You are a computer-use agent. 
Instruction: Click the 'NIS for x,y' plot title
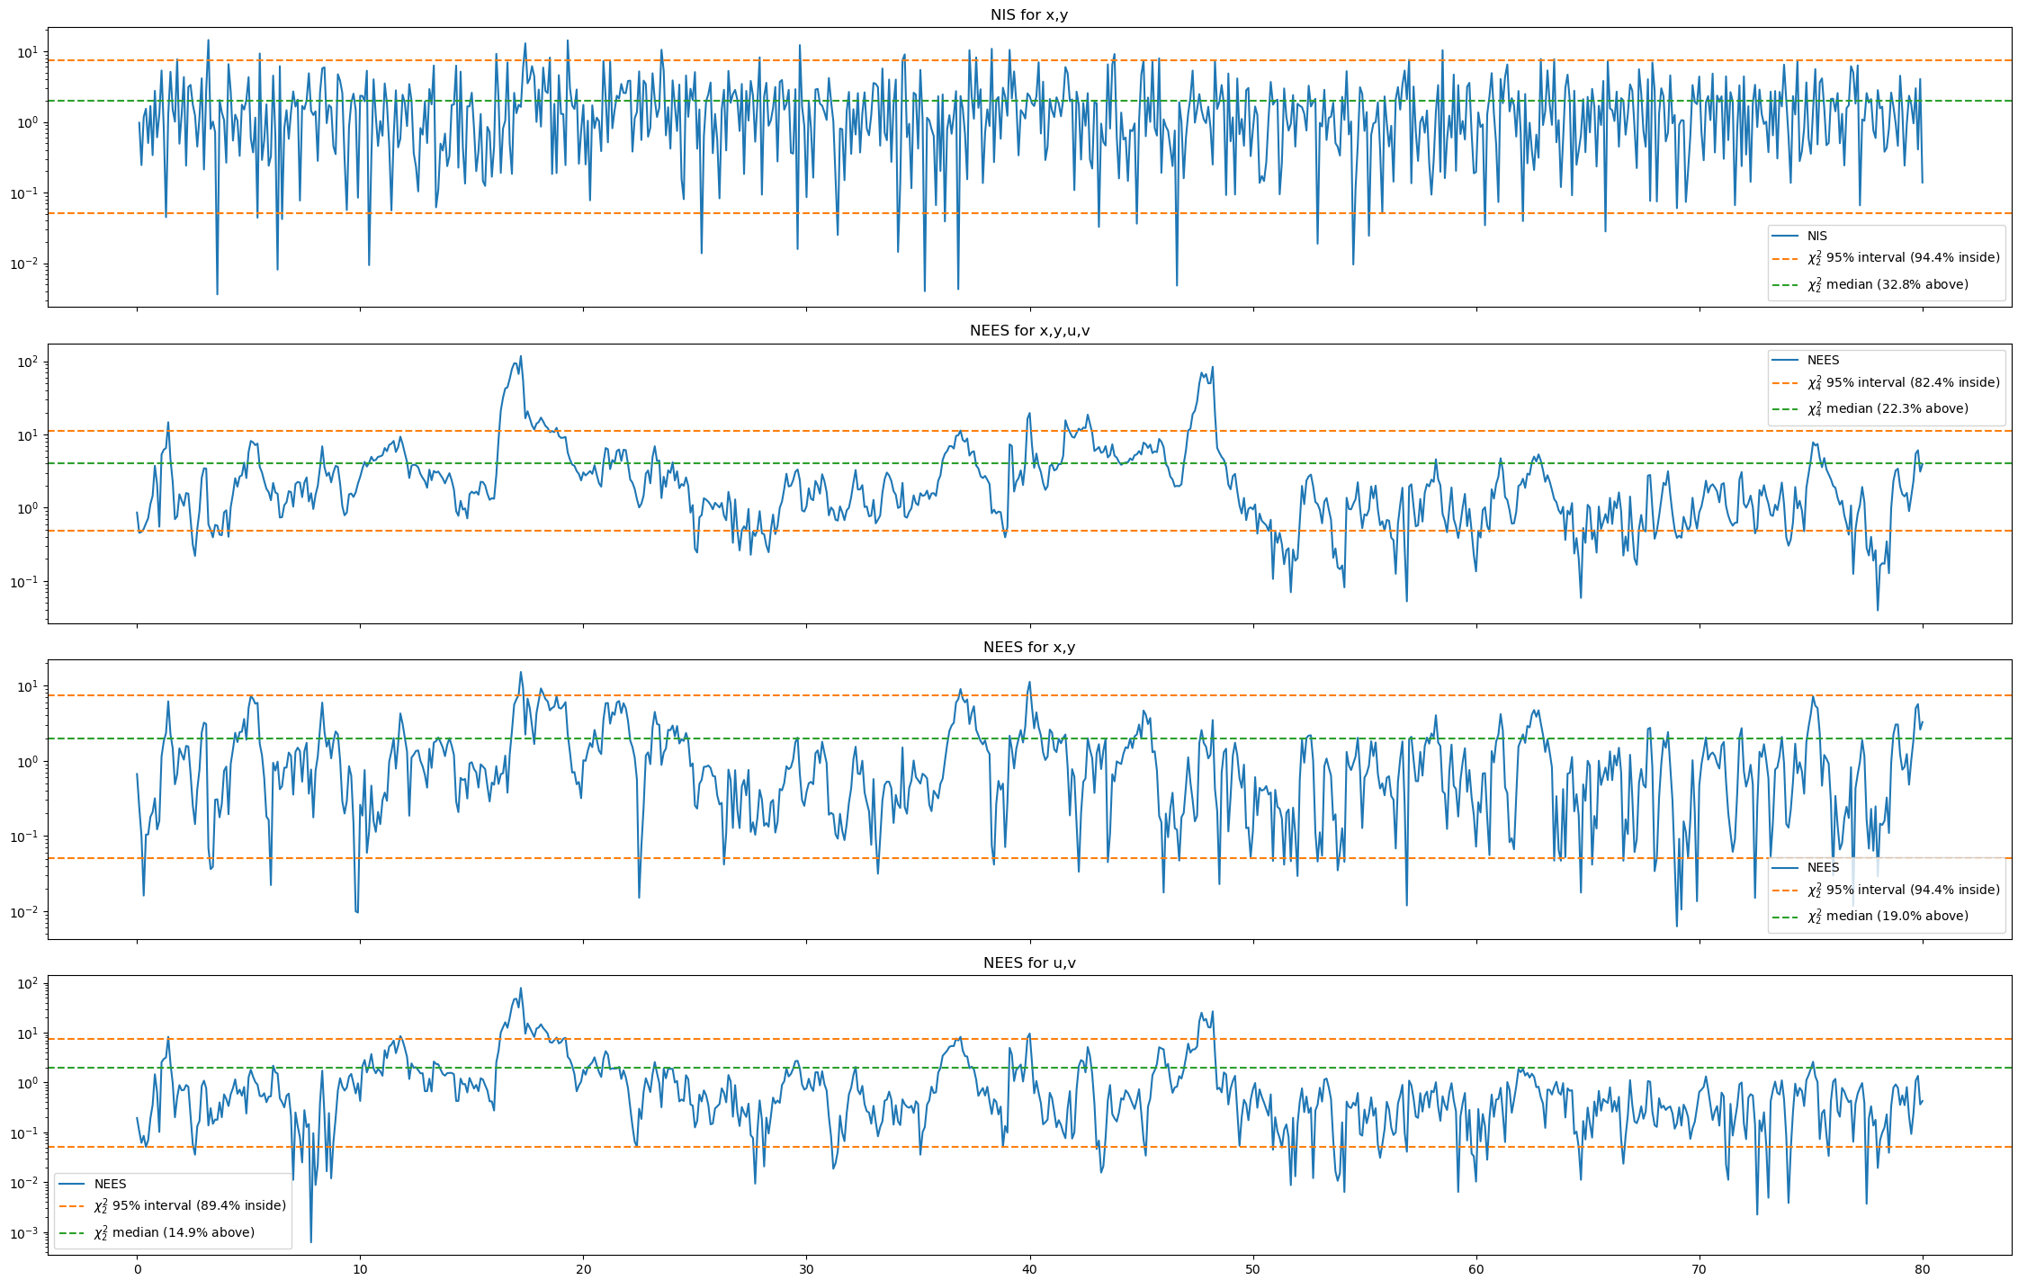pos(1029,14)
